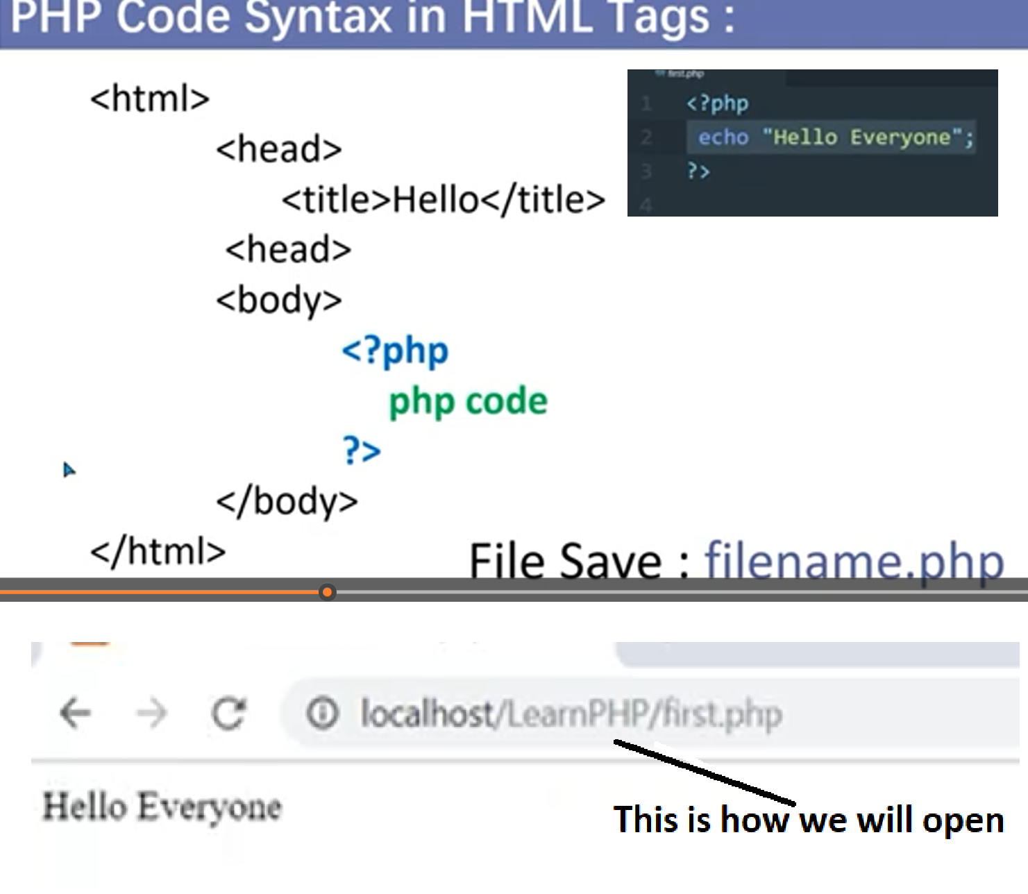Click the orange video playhead knob

coord(327,592)
